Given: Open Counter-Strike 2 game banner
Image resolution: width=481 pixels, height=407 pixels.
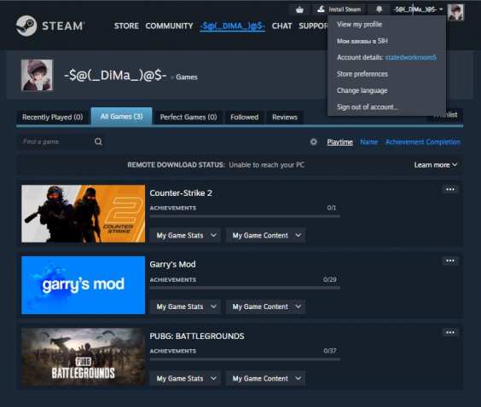Looking at the screenshot, I should pyautogui.click(x=83, y=214).
